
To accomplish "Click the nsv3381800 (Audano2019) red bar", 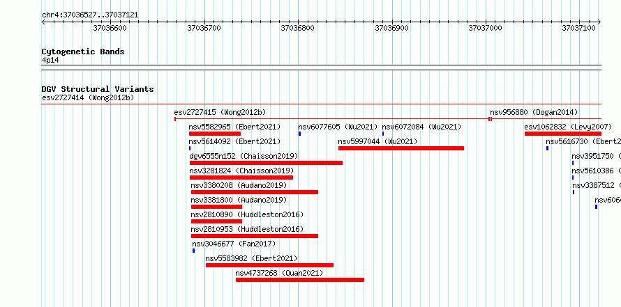I will (216, 207).
